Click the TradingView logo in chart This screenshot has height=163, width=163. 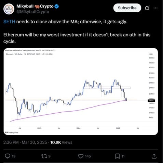[x=12, y=133]
